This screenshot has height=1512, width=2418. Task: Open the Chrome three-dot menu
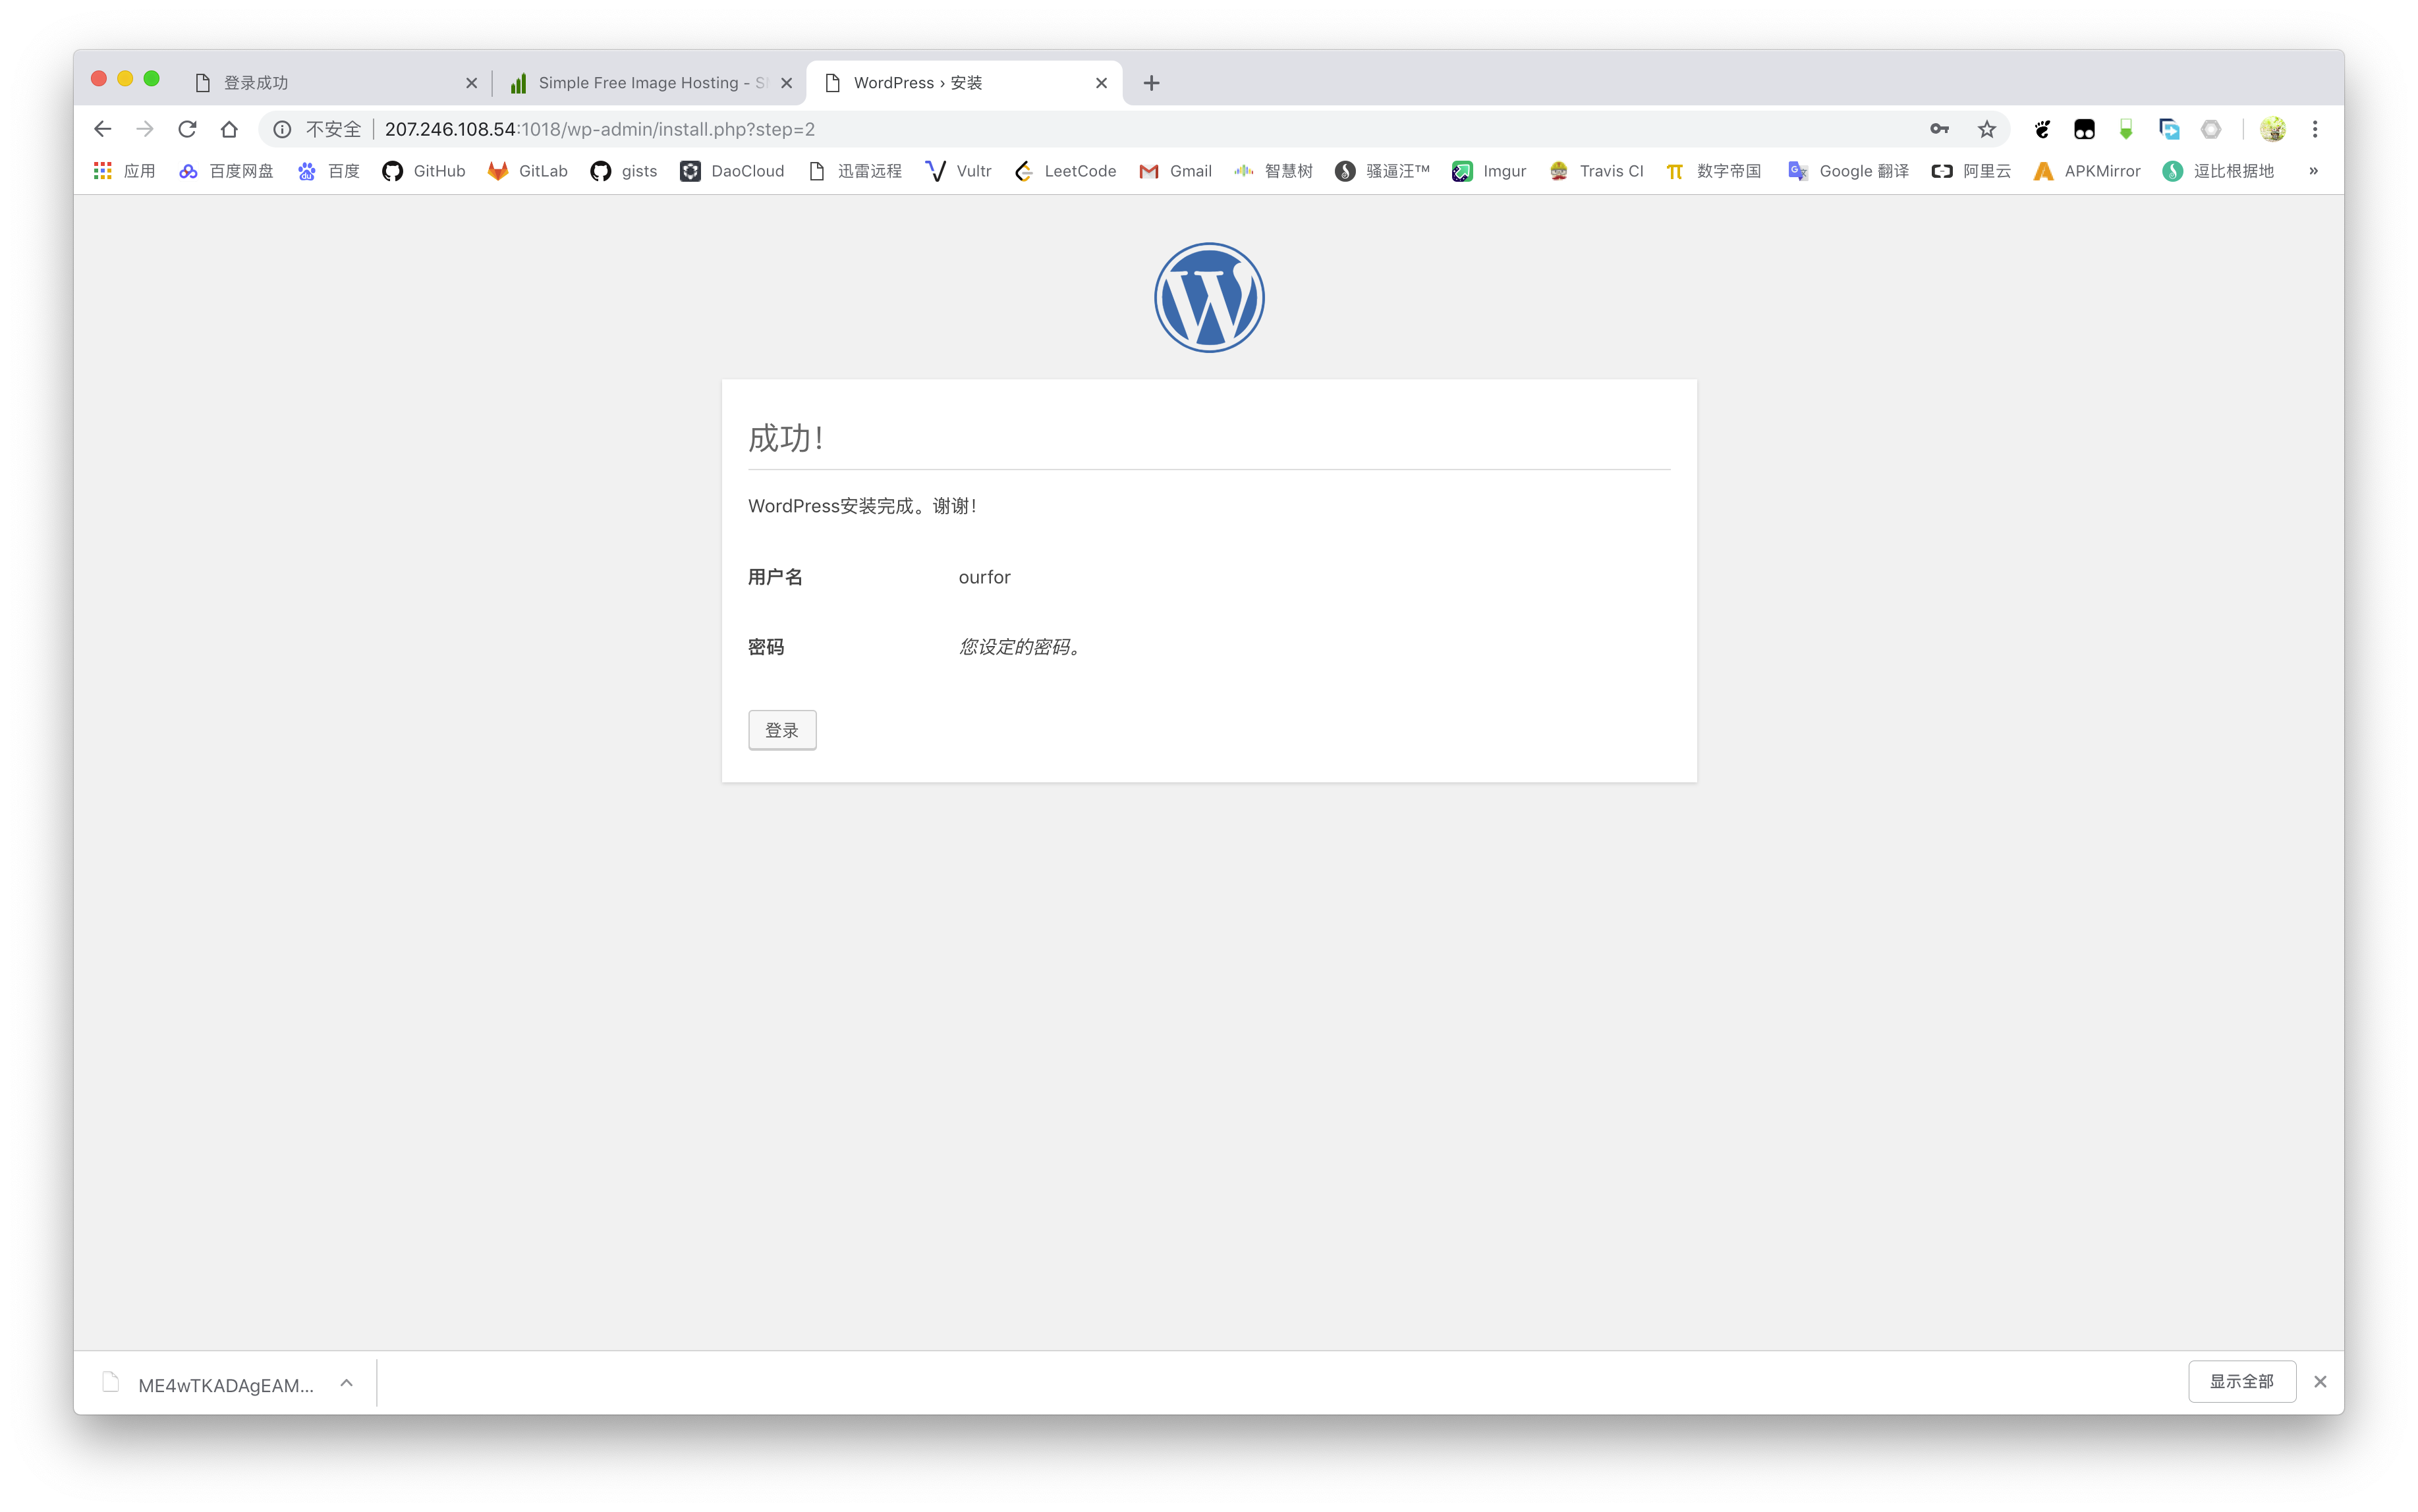(x=2315, y=129)
